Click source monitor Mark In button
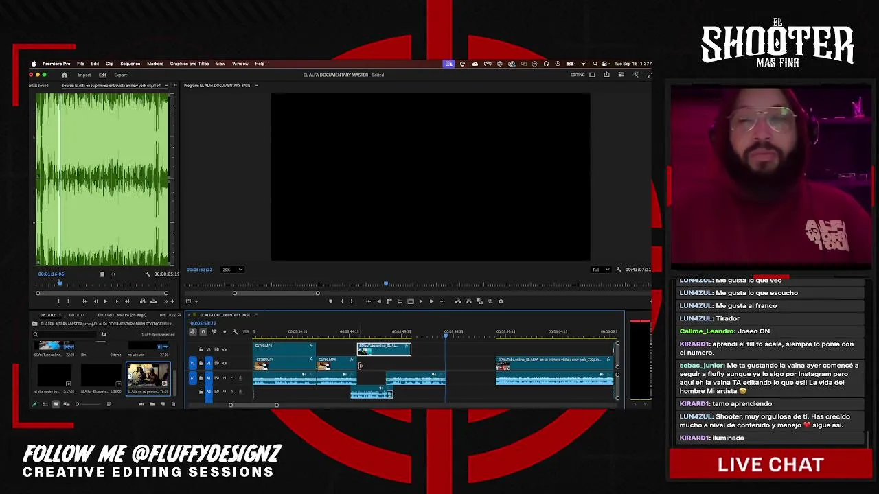This screenshot has width=879, height=494. tap(58, 301)
